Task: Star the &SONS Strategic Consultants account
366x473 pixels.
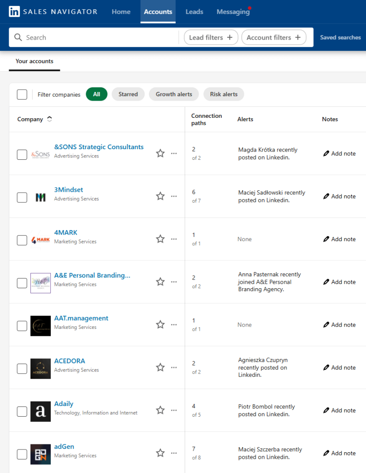Action: pyautogui.click(x=160, y=153)
